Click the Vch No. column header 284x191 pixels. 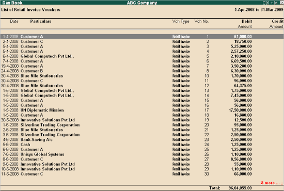pos(201,21)
